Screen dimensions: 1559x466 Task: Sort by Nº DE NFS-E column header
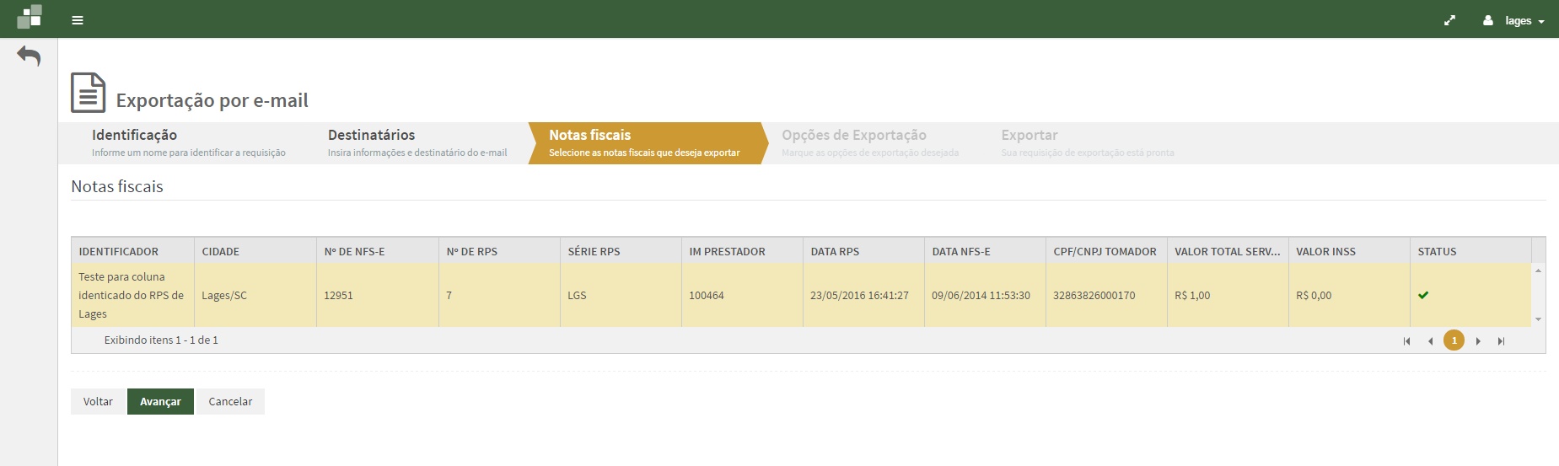click(x=354, y=251)
